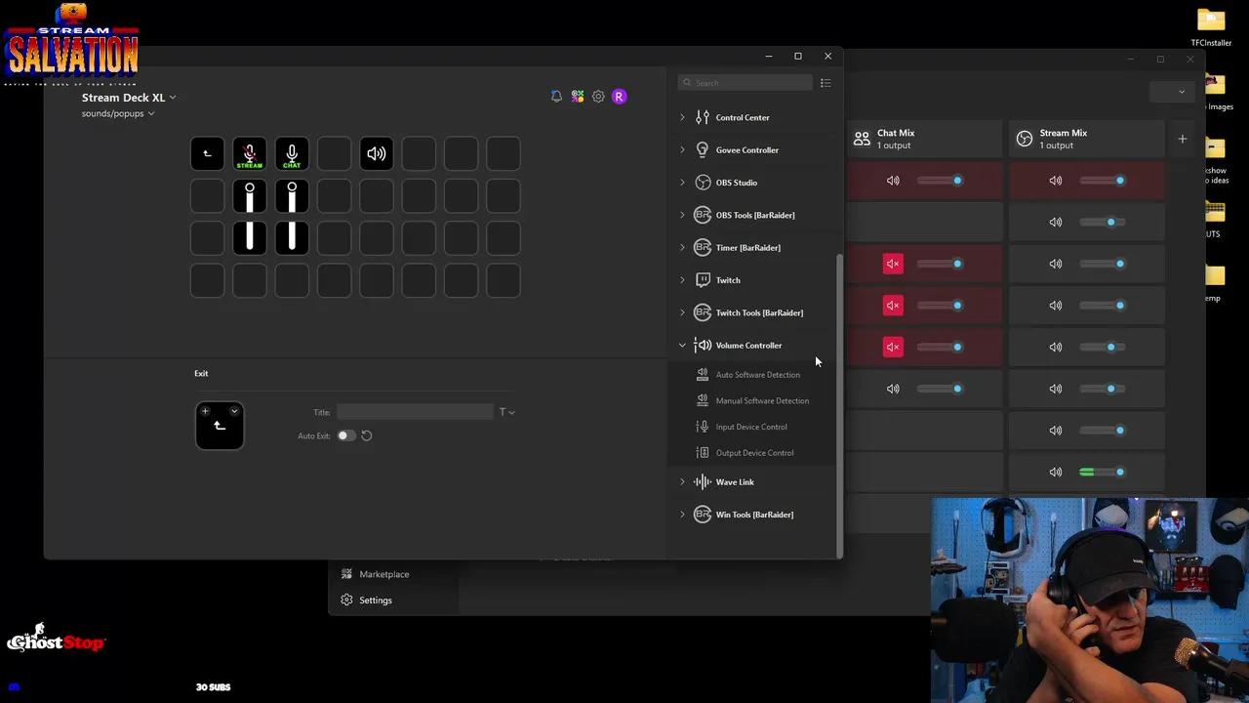Mute Stream Mix master output speaker icon

[1056, 181]
